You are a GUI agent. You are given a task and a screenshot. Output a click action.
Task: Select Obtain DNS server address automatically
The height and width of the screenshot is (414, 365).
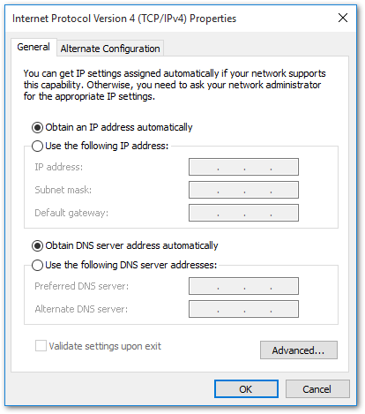pyautogui.click(x=37, y=245)
